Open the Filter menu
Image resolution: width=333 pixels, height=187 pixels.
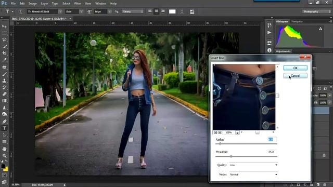pyautogui.click(x=78, y=4)
